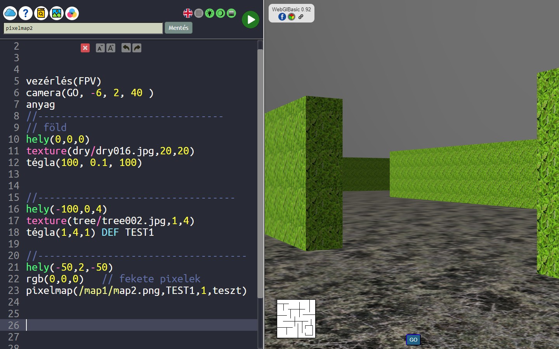559x349 pixels.
Task: Click the maze minimap thumbnail
Action: pos(296,319)
